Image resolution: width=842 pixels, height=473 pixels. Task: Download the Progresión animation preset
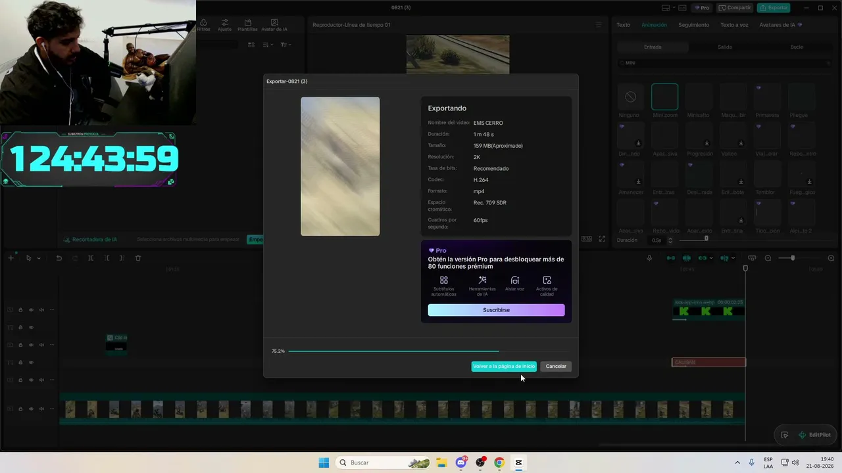tap(707, 143)
